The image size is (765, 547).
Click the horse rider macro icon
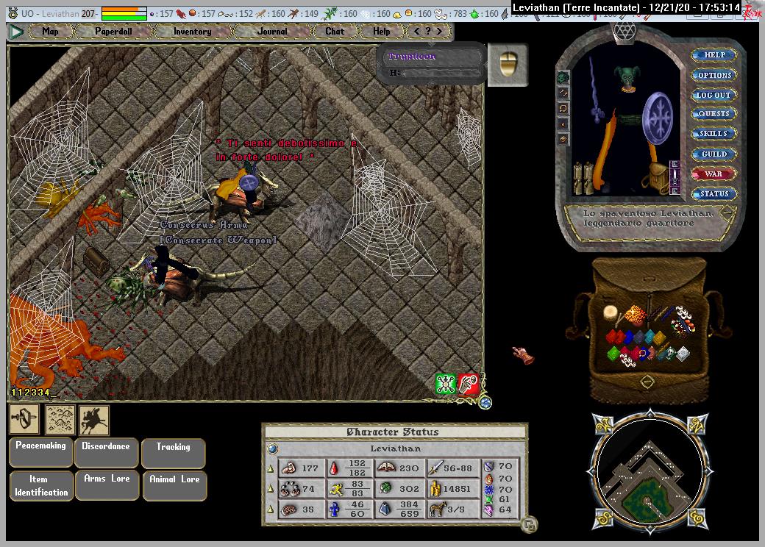pyautogui.click(x=94, y=419)
